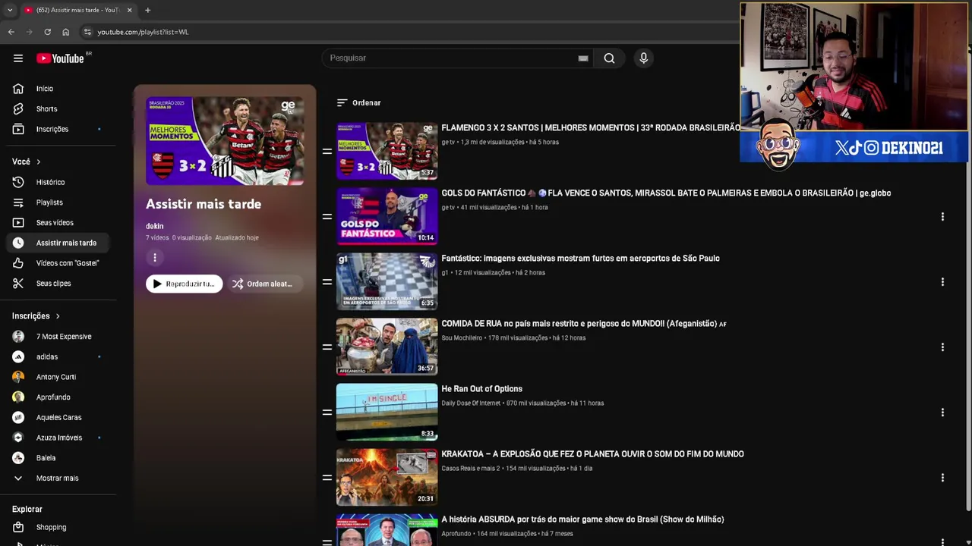Expand the Você section
The image size is (972, 546).
[x=27, y=162]
